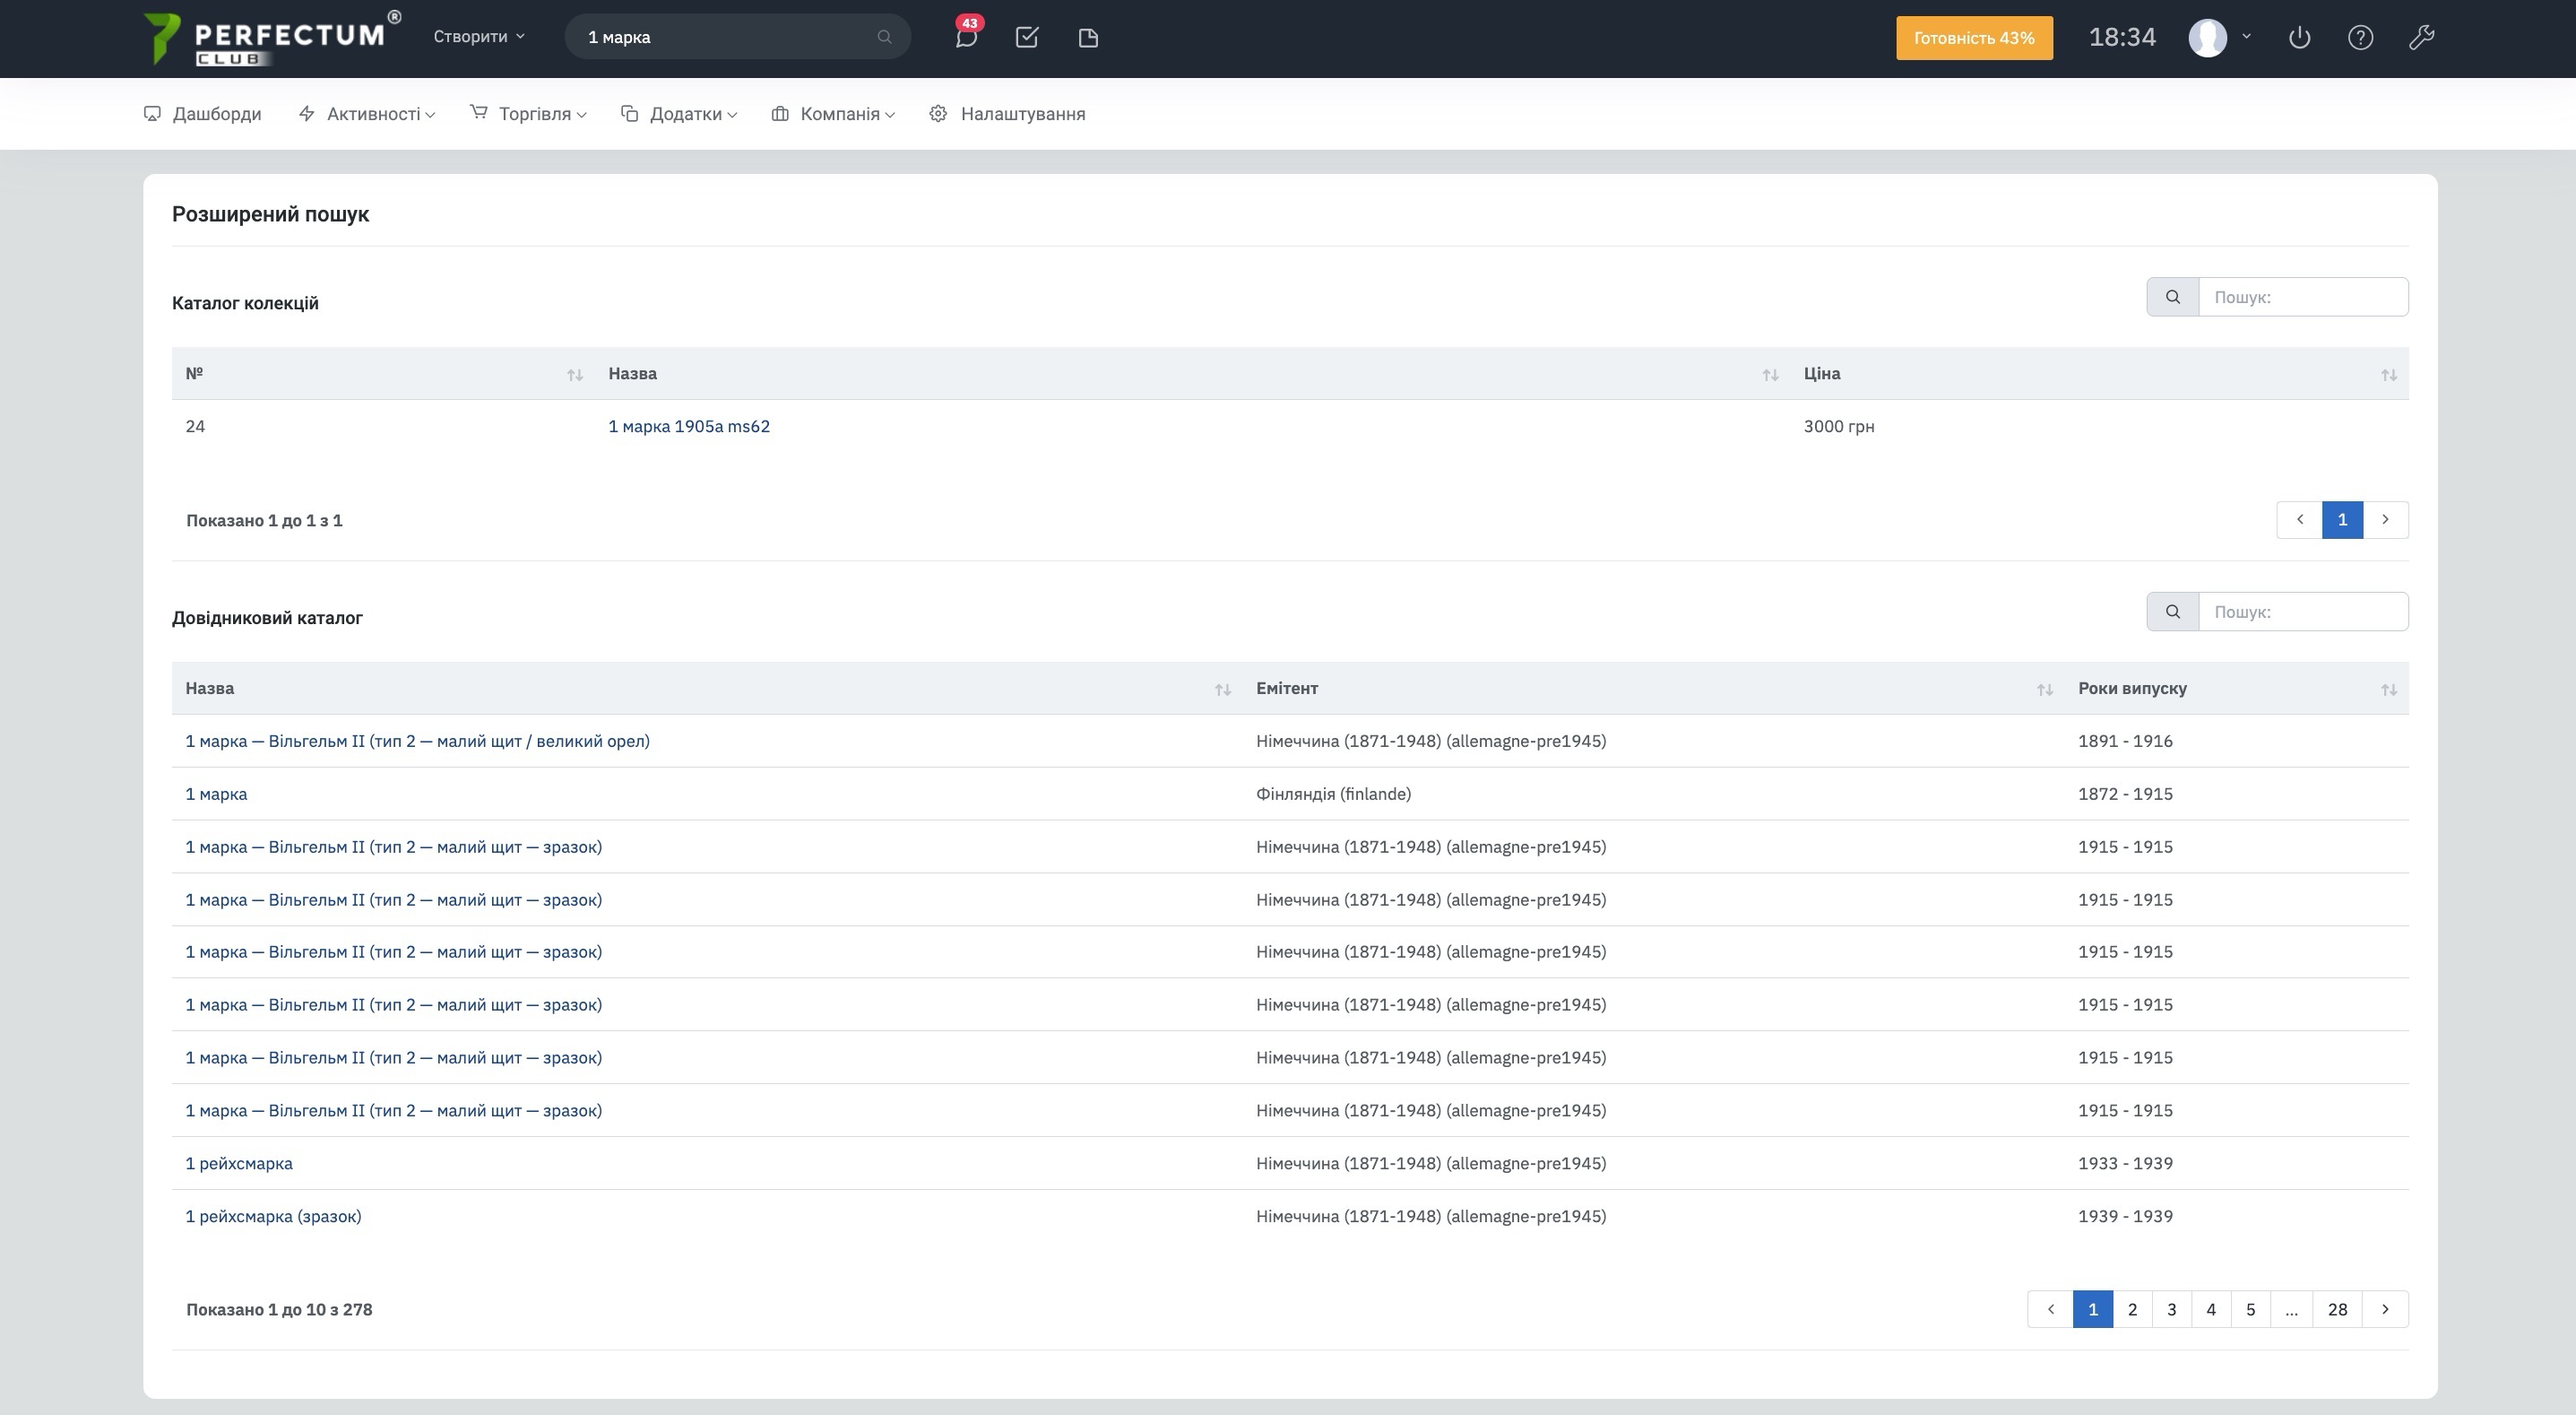The height and width of the screenshot is (1415, 2576).
Task: Go to page 28 of reference catalog
Action: point(2336,1309)
